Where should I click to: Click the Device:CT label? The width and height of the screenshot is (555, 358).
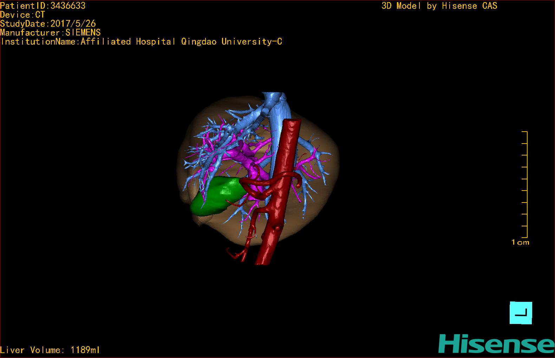(22, 15)
